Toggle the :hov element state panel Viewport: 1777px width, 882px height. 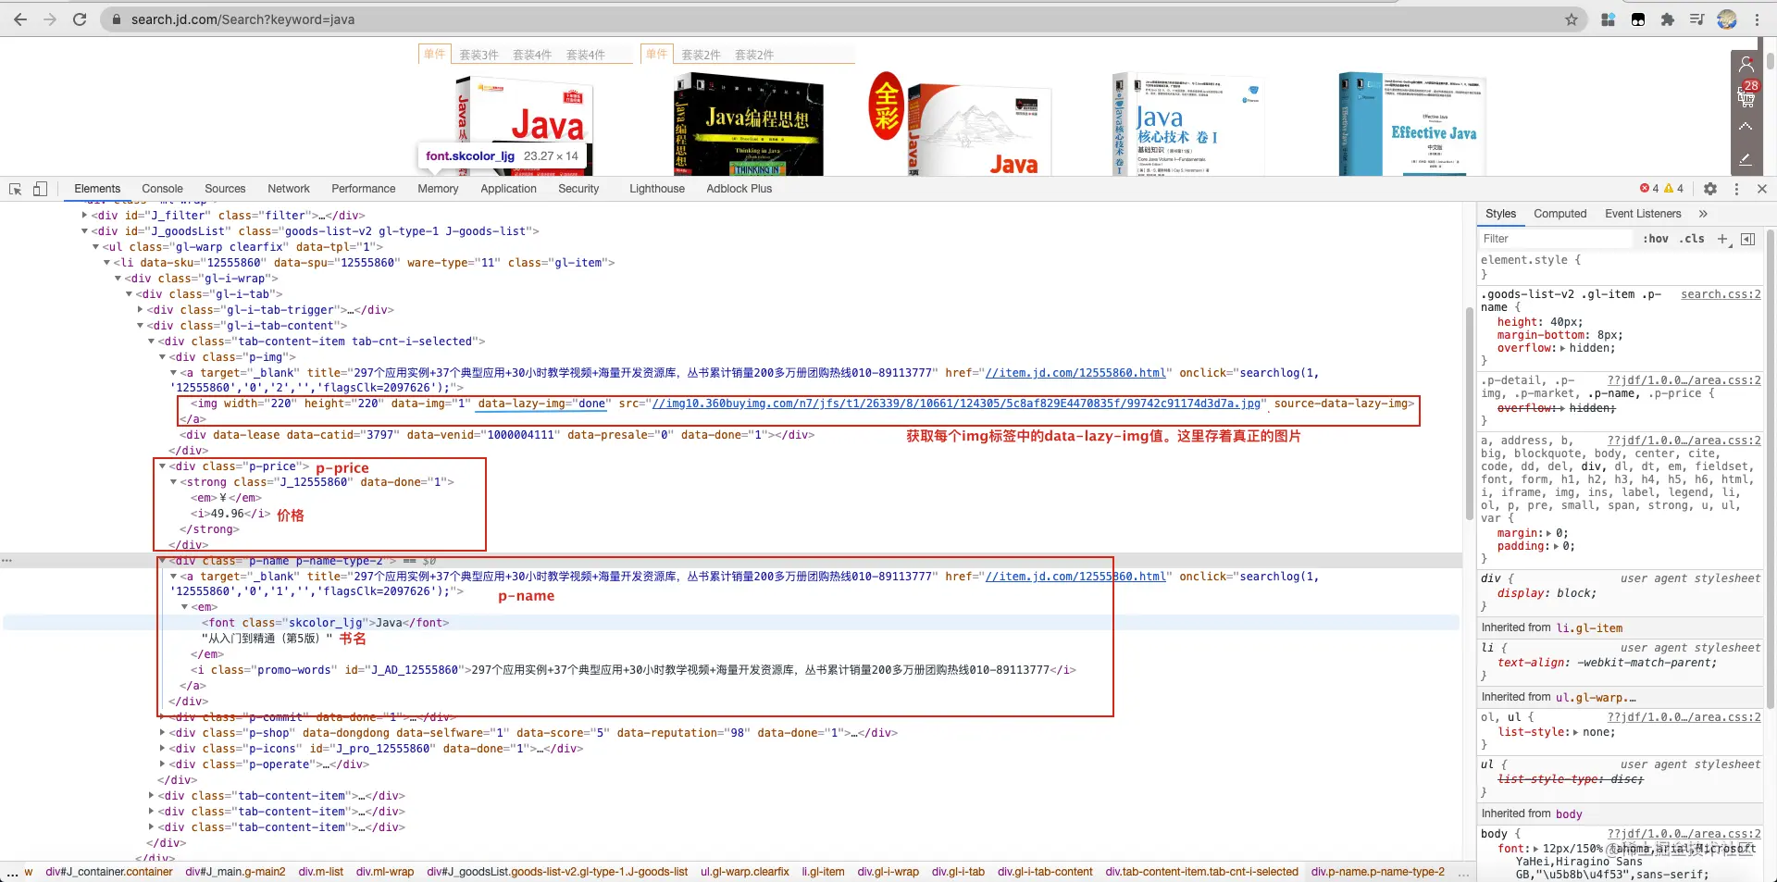pyautogui.click(x=1656, y=239)
